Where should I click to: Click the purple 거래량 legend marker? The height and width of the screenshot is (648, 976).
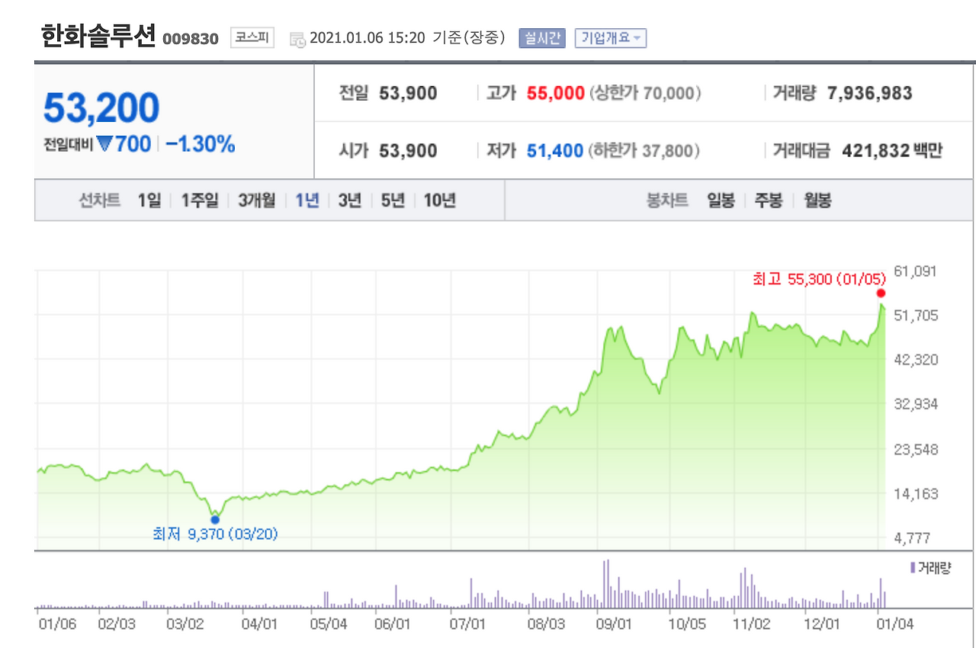click(913, 567)
